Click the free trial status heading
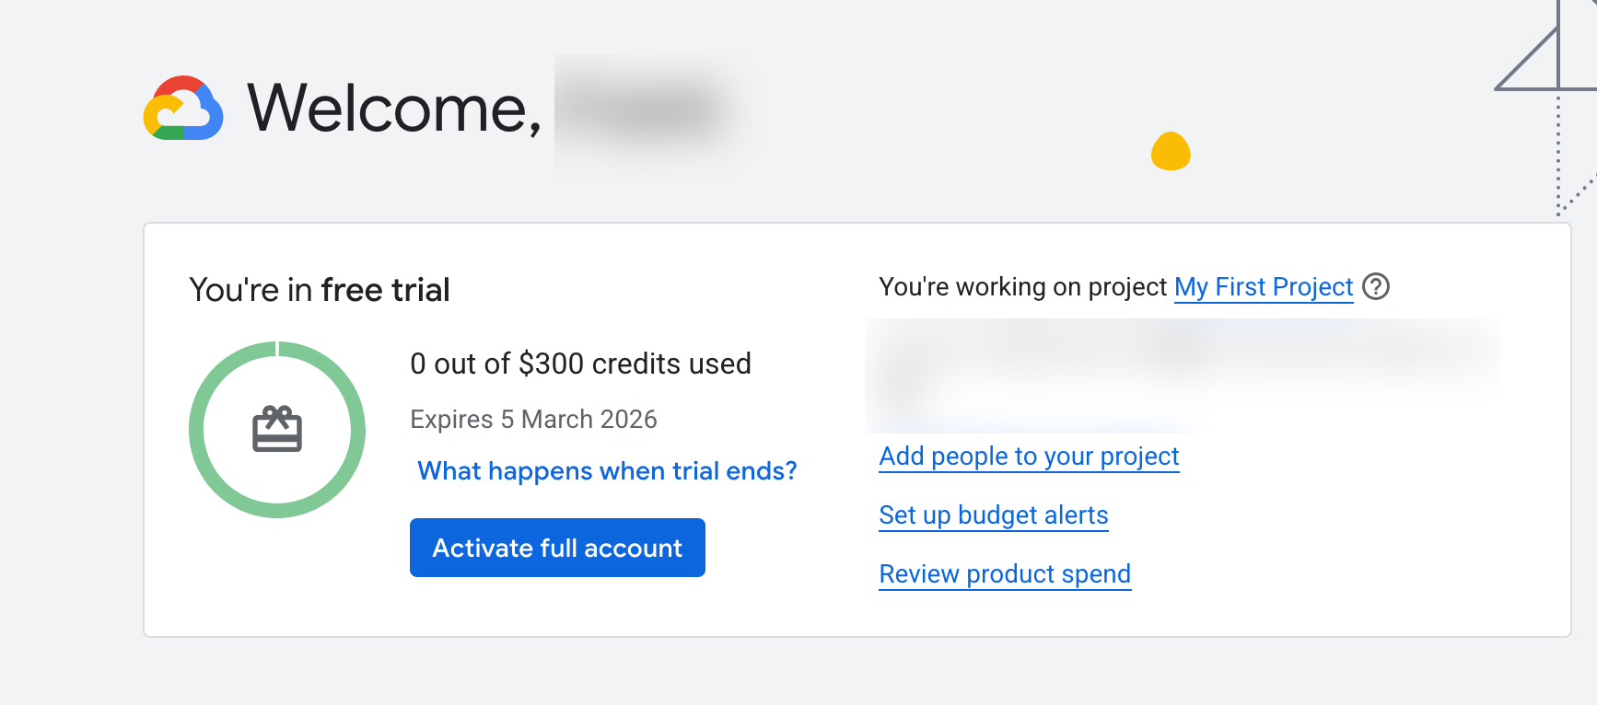Viewport: 1597px width, 705px height. (319, 289)
